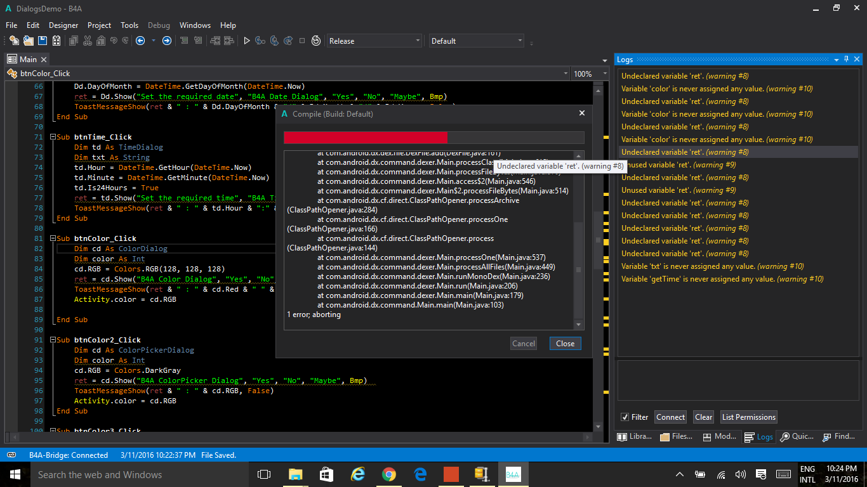Screen dimensions: 867x487
Task: Uncomment the selected code block
Action: (199, 41)
